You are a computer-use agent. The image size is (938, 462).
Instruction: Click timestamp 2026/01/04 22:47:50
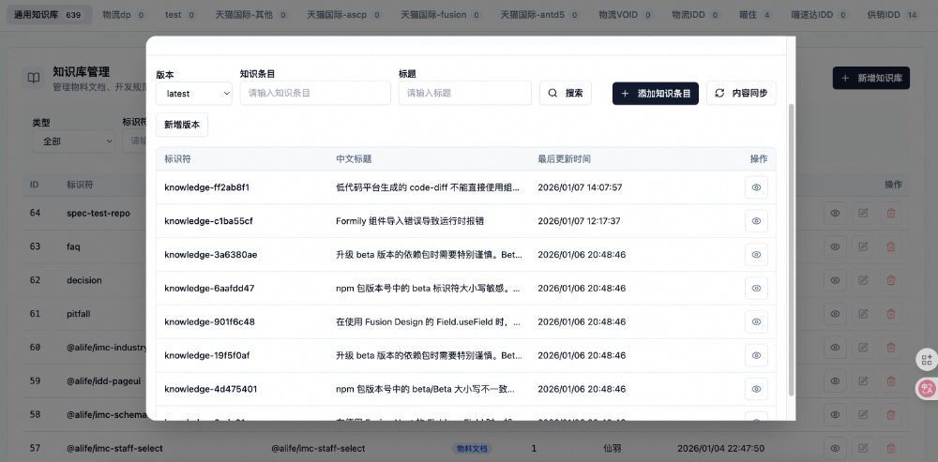click(720, 448)
